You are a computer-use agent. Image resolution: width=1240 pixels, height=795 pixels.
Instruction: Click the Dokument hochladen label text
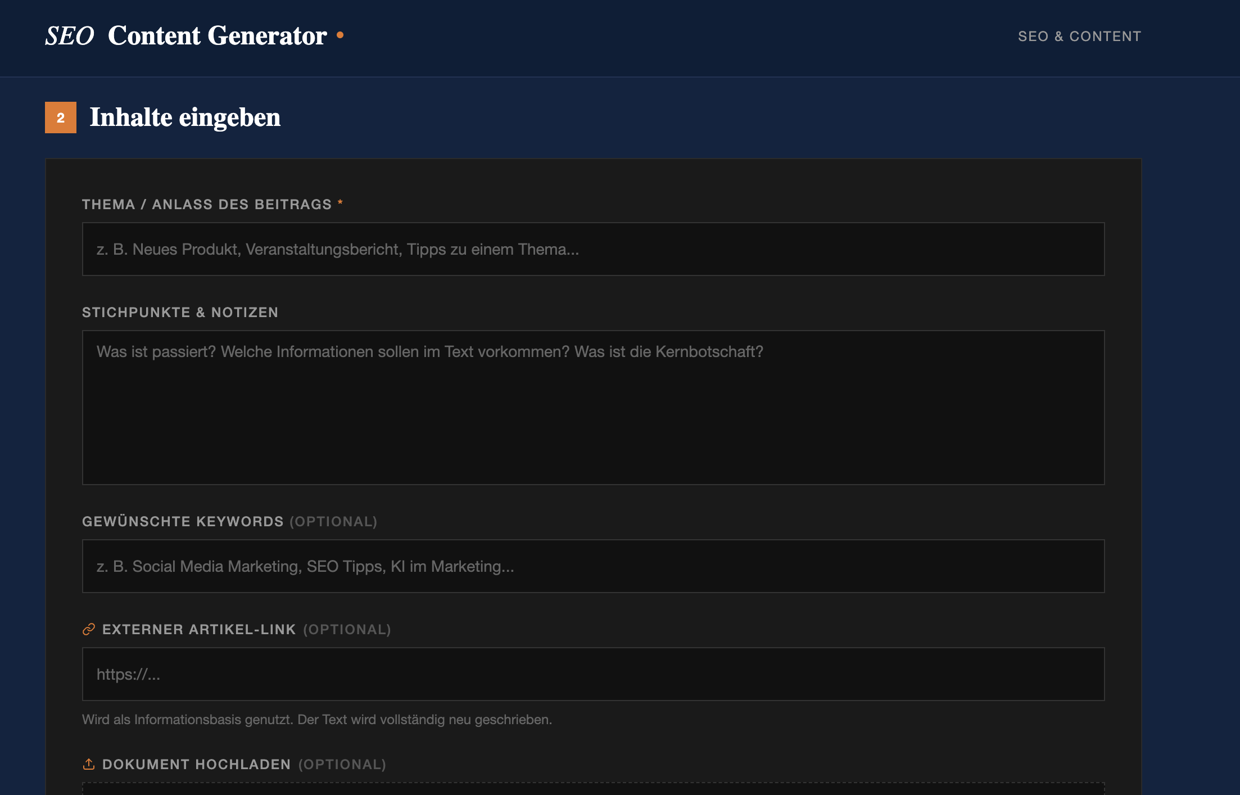click(196, 764)
